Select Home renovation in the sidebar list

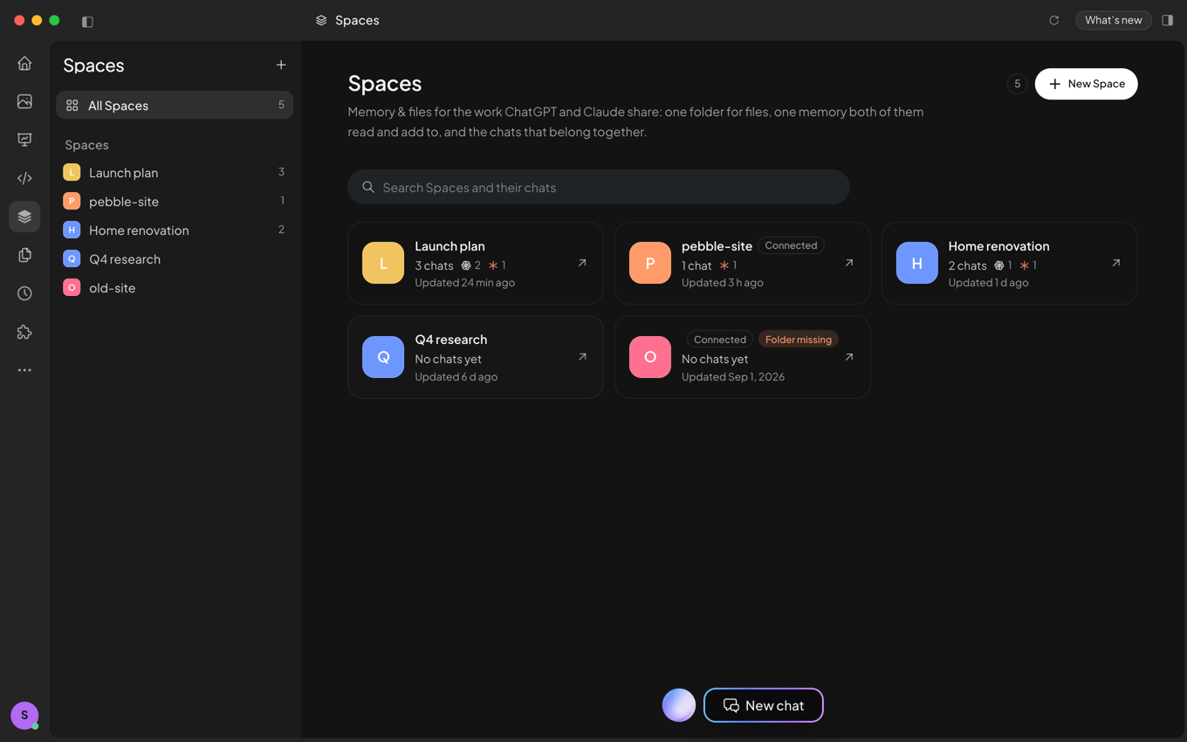coord(175,230)
